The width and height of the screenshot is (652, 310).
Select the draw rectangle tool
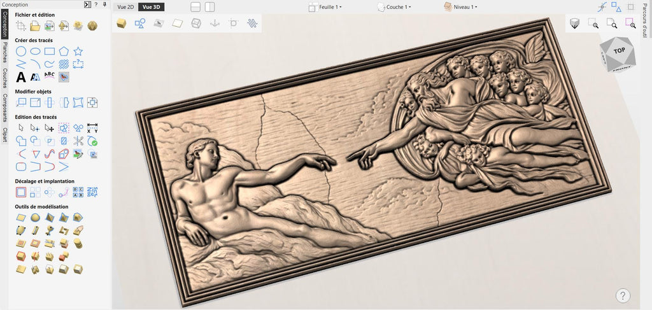(50, 52)
